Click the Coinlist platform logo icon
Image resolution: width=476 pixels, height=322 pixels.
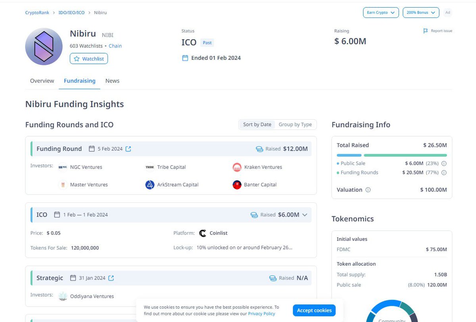(203, 233)
